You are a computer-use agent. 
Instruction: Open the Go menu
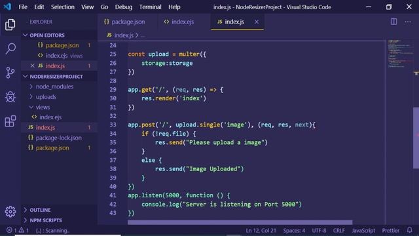tap(104, 7)
